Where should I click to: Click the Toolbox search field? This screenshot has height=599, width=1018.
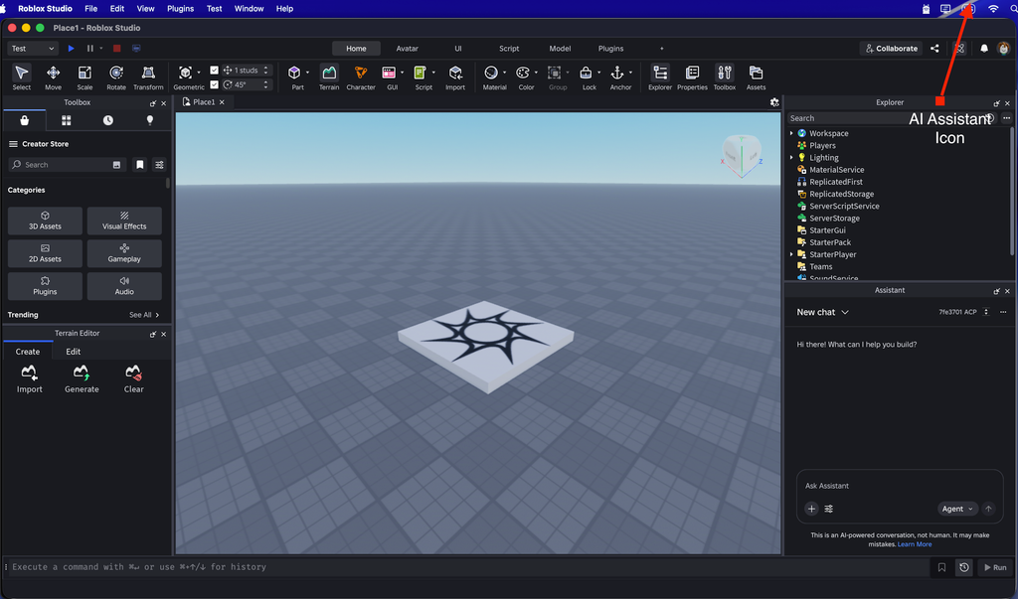click(67, 165)
